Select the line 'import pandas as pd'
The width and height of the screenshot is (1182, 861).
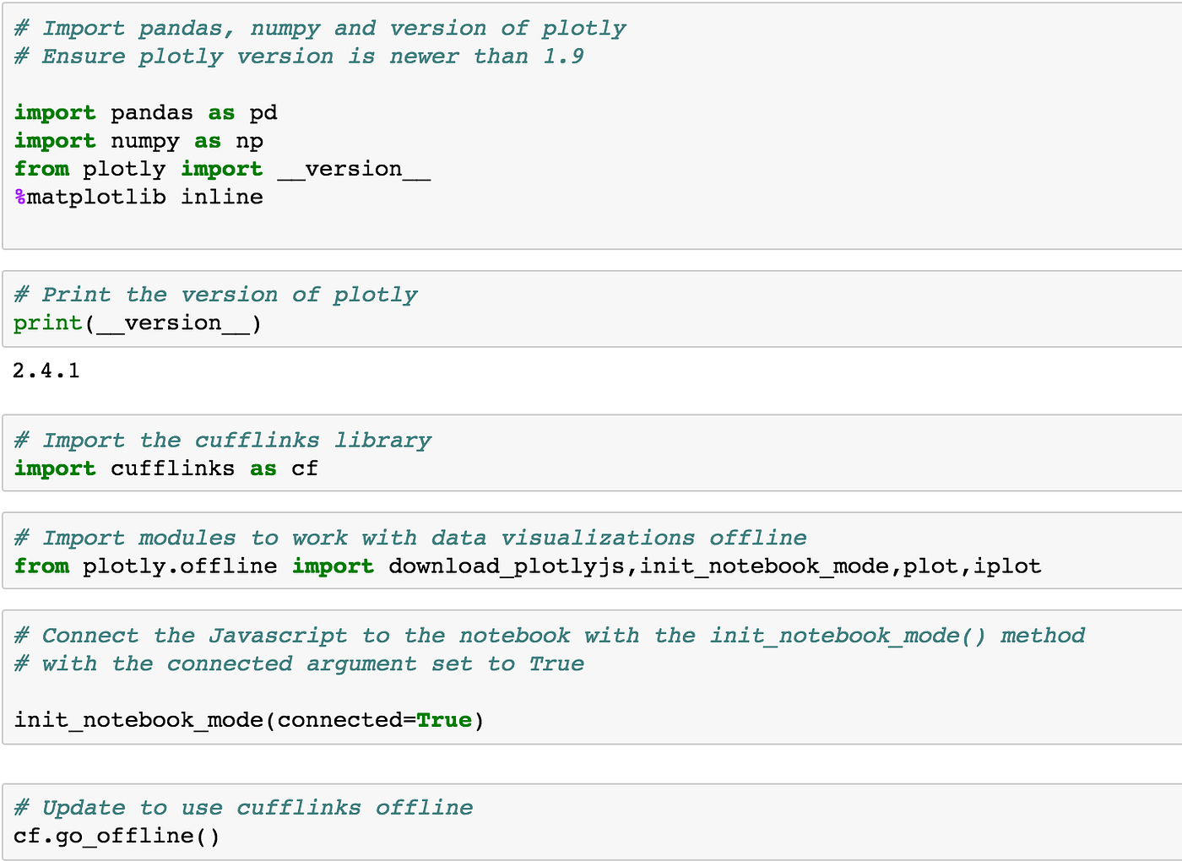pyautogui.click(x=144, y=112)
